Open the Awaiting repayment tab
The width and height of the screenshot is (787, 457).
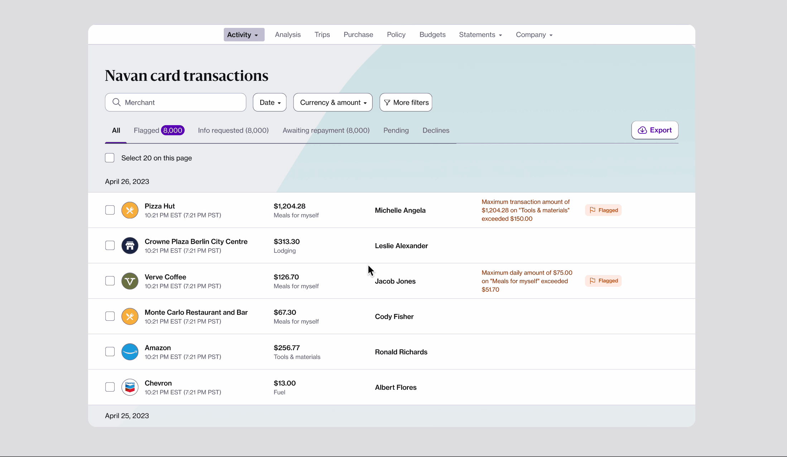tap(326, 130)
